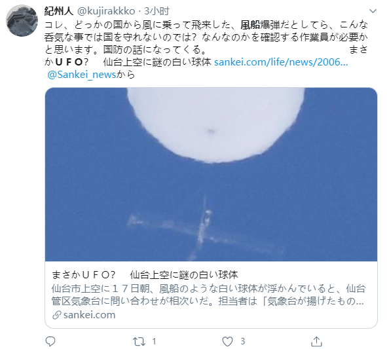Click the tweet text starting with コレ
The width and height of the screenshot is (387, 349).
coord(206,44)
